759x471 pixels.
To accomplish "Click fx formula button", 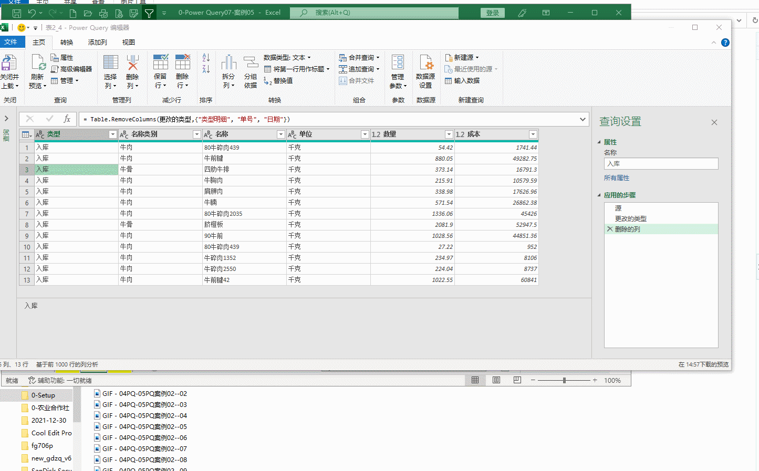I will pos(67,119).
